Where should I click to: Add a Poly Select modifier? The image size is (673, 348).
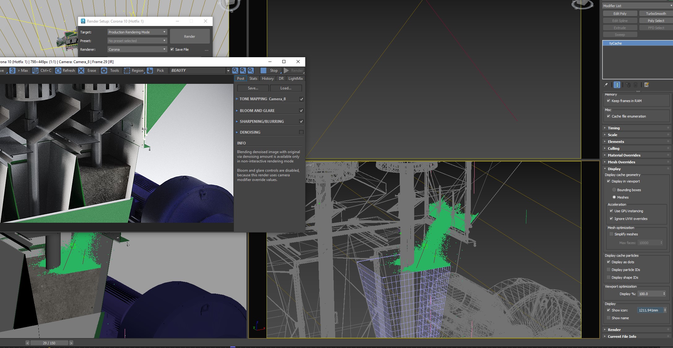[x=656, y=21]
